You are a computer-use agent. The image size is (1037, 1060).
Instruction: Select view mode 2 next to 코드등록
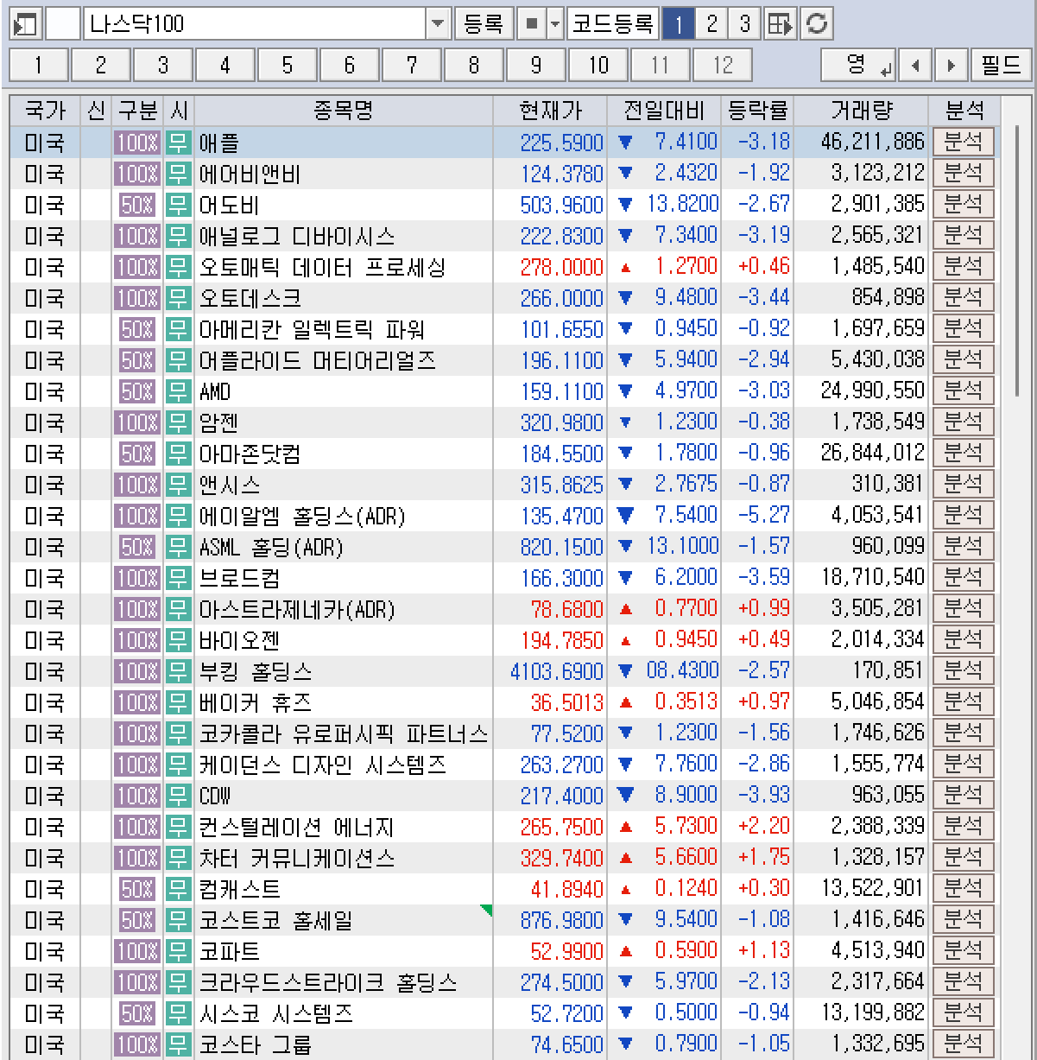[711, 24]
